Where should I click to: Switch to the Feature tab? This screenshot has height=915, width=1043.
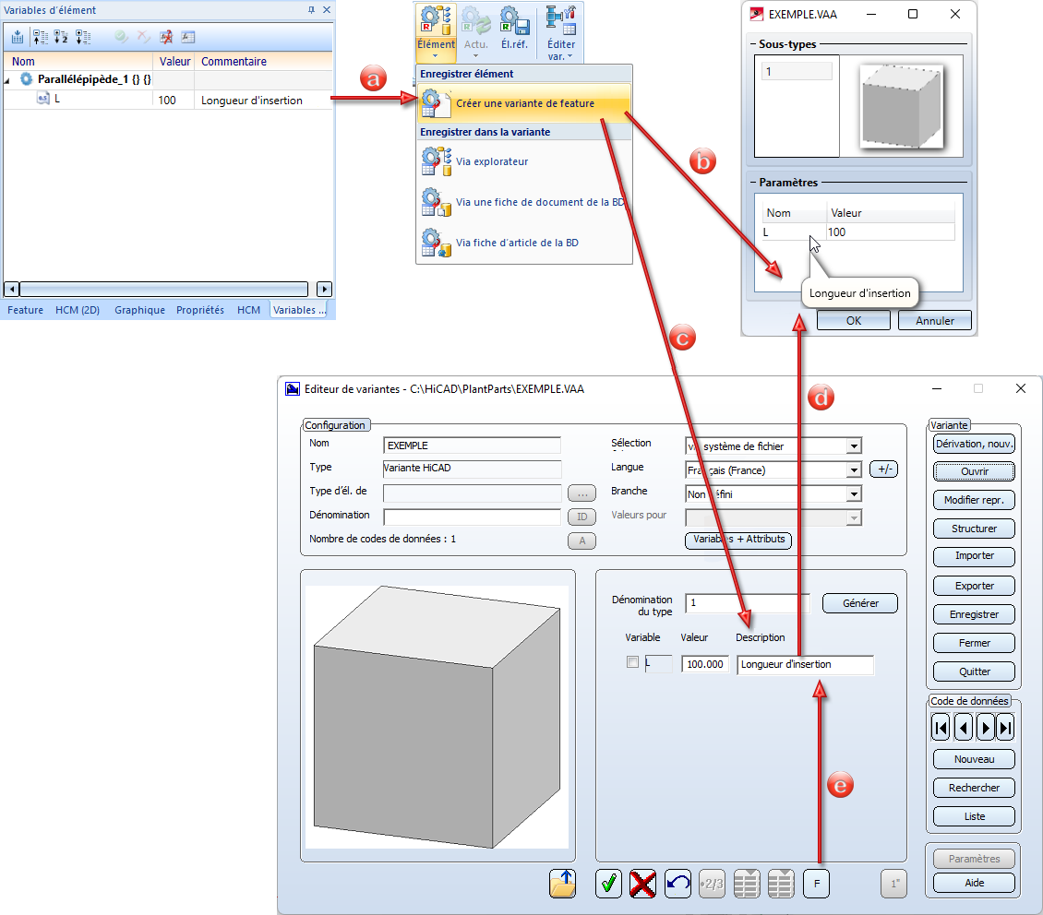(x=25, y=310)
